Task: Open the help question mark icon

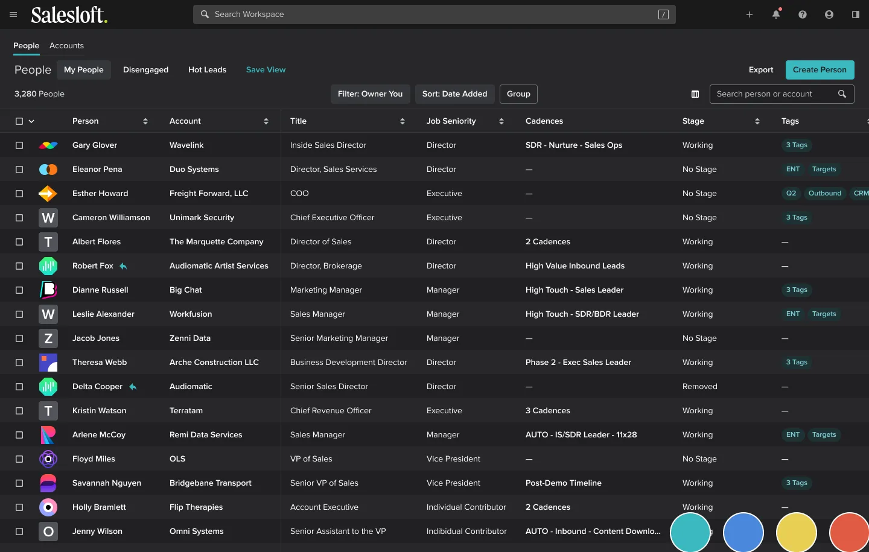Action: (803, 14)
